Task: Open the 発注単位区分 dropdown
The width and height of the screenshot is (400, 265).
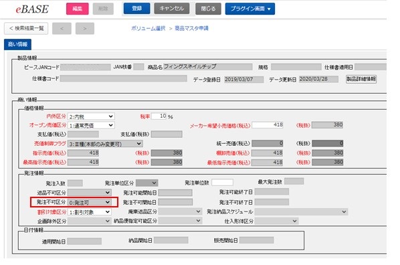Action: 146,183
